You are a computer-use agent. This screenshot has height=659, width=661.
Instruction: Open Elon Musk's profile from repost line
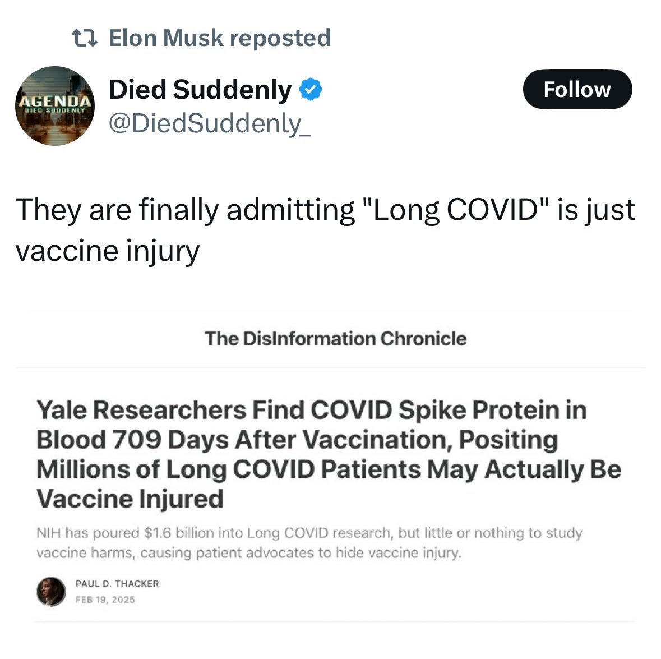click(165, 38)
